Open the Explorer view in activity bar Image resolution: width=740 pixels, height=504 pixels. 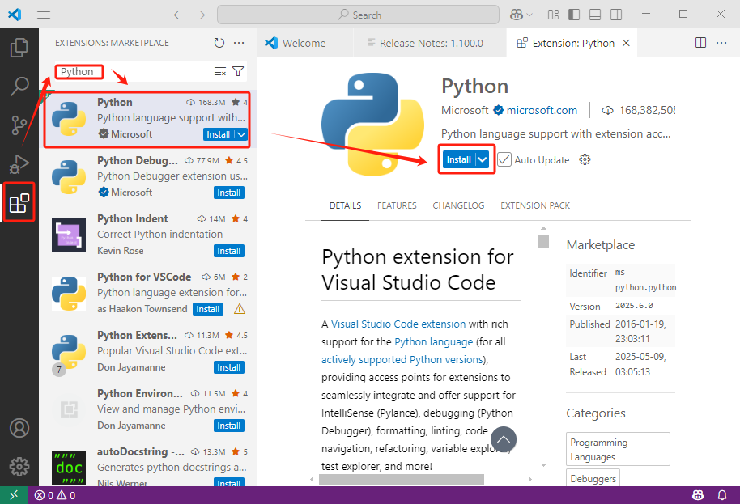coord(19,48)
